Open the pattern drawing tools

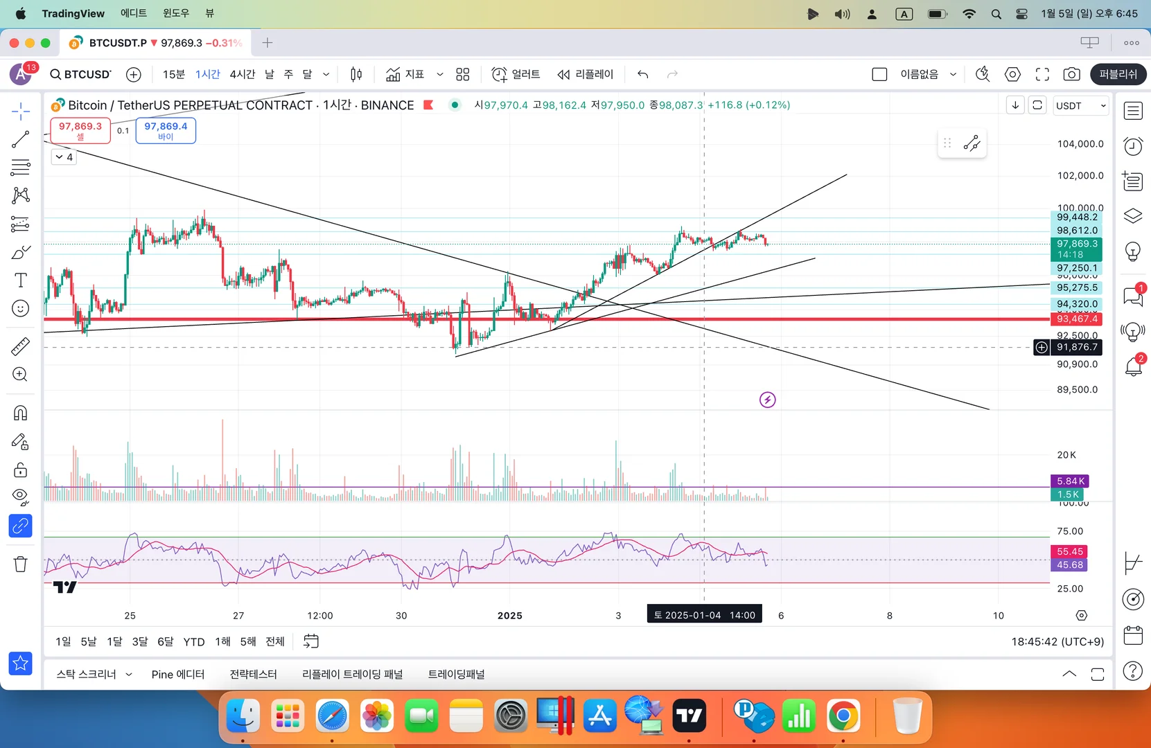point(21,195)
